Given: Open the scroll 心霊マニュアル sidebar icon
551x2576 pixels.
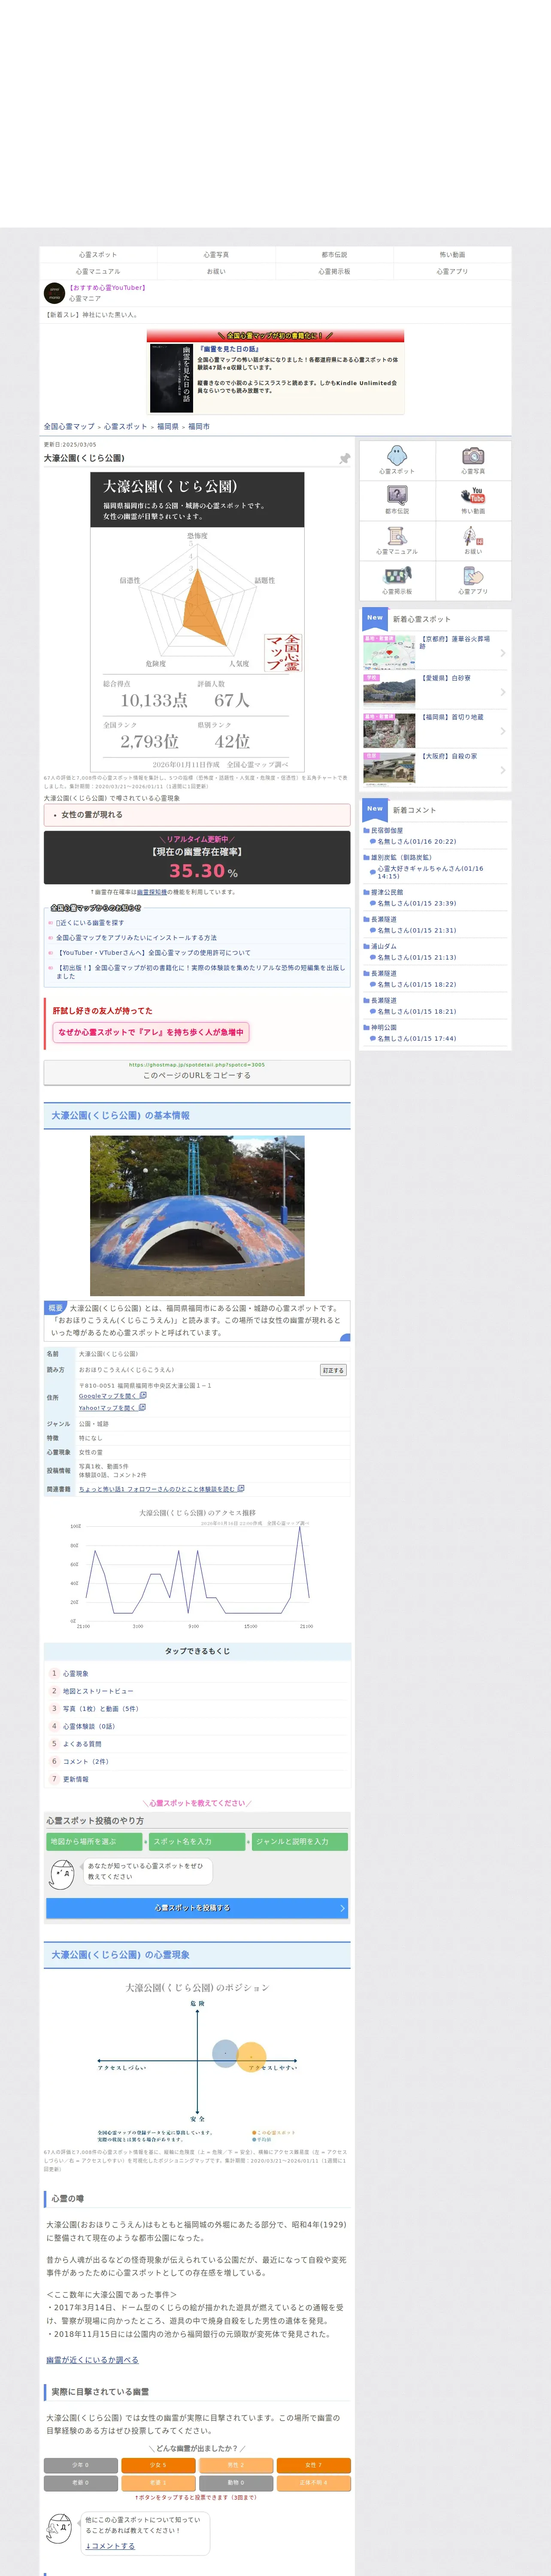Looking at the screenshot, I should (x=397, y=536).
